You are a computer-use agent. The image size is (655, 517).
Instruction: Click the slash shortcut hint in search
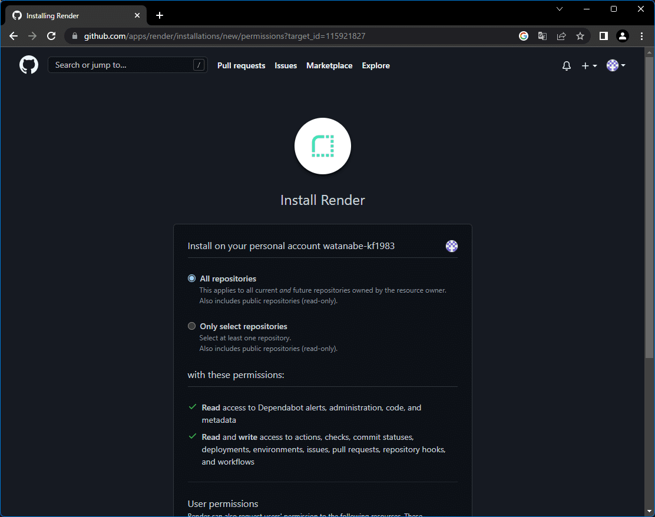pyautogui.click(x=199, y=65)
